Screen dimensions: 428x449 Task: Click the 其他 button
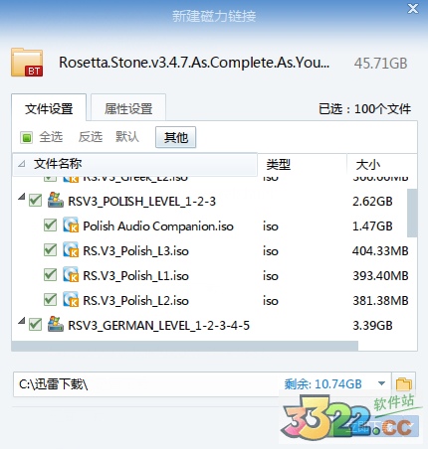(x=176, y=137)
